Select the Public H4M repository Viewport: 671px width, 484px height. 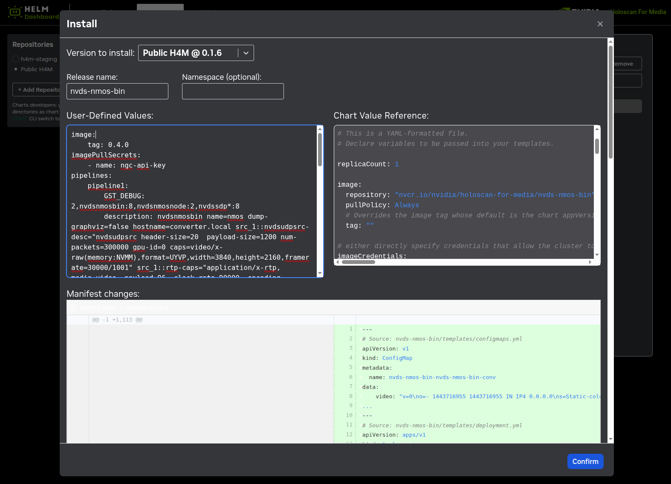tap(36, 69)
